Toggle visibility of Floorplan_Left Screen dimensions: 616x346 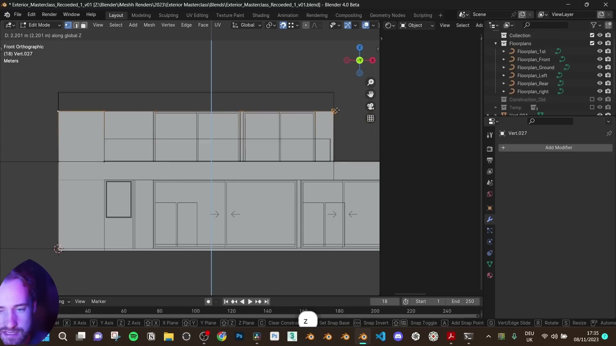point(600,75)
